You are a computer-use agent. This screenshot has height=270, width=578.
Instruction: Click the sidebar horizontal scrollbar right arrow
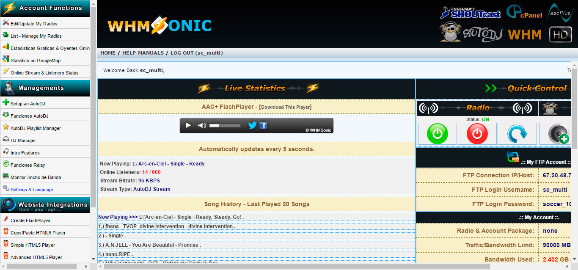coord(86,266)
